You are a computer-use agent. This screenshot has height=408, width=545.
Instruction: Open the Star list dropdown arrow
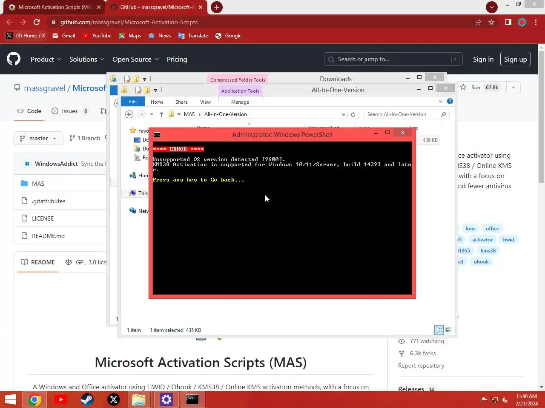513,88
